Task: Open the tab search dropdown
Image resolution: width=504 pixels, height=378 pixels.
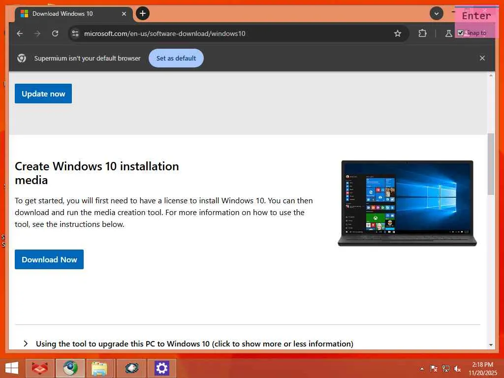Action: click(x=436, y=13)
